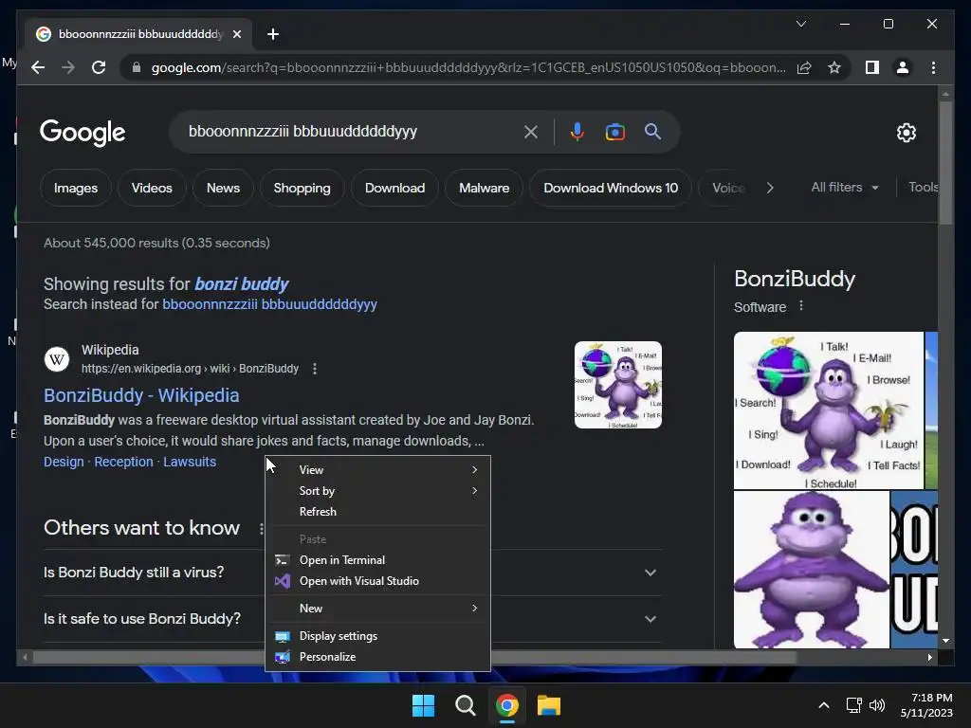This screenshot has width=971, height=728.
Task: Expand 'Is it safe to use Bonzi Buddy?'
Action: [353, 619]
